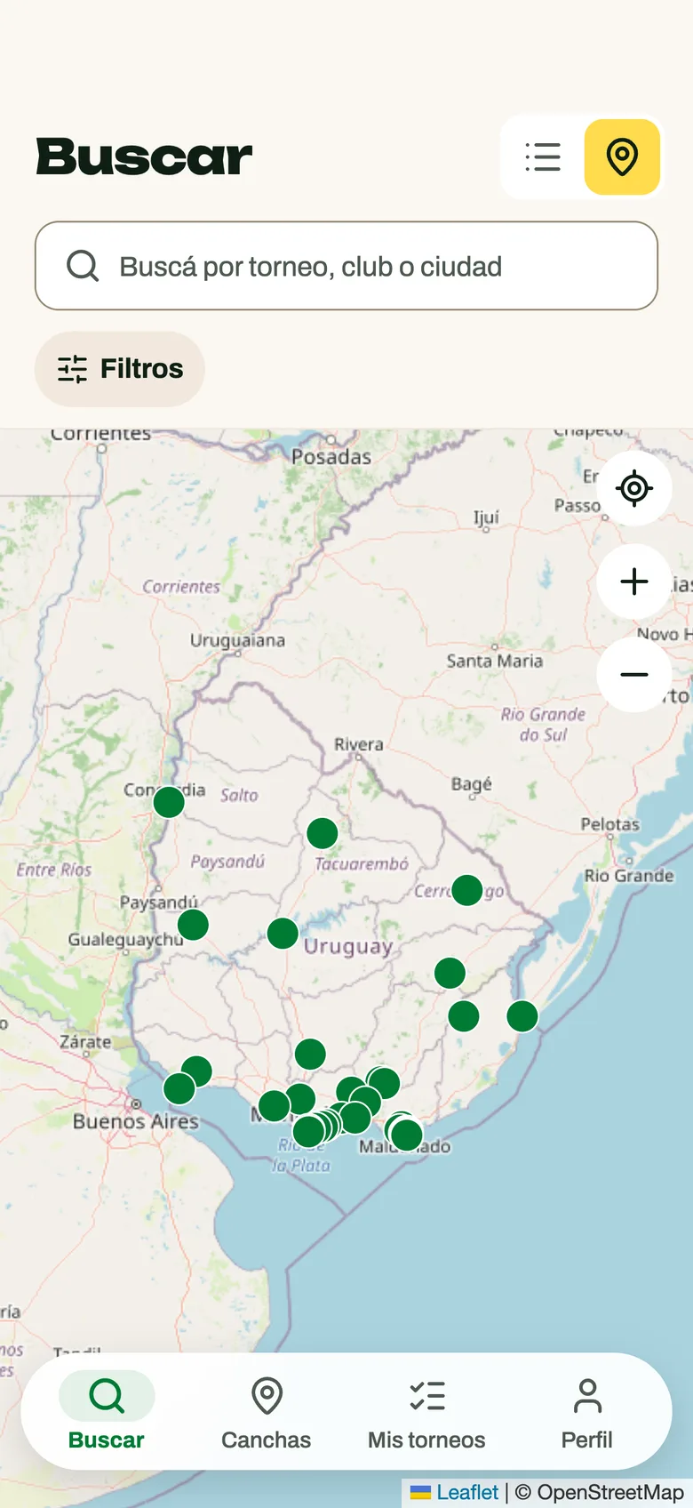Image resolution: width=693 pixels, height=1508 pixels.
Task: Open the Mis torneos tab
Action: pos(426,1411)
